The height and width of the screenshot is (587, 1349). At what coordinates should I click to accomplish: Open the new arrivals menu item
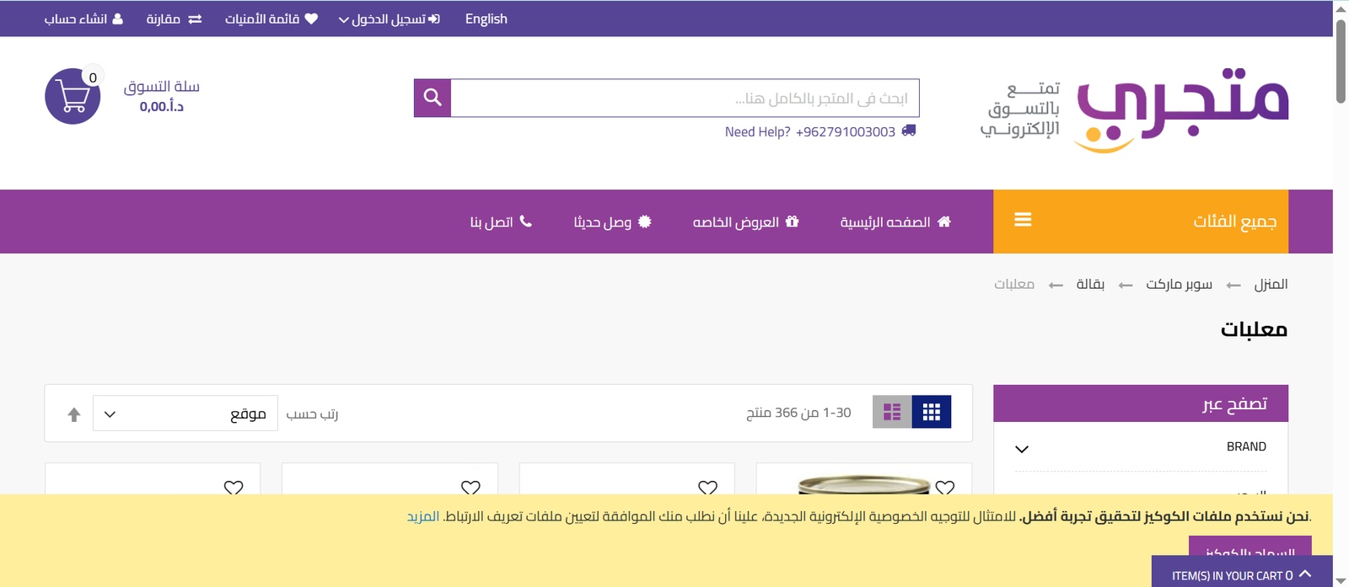tap(612, 221)
